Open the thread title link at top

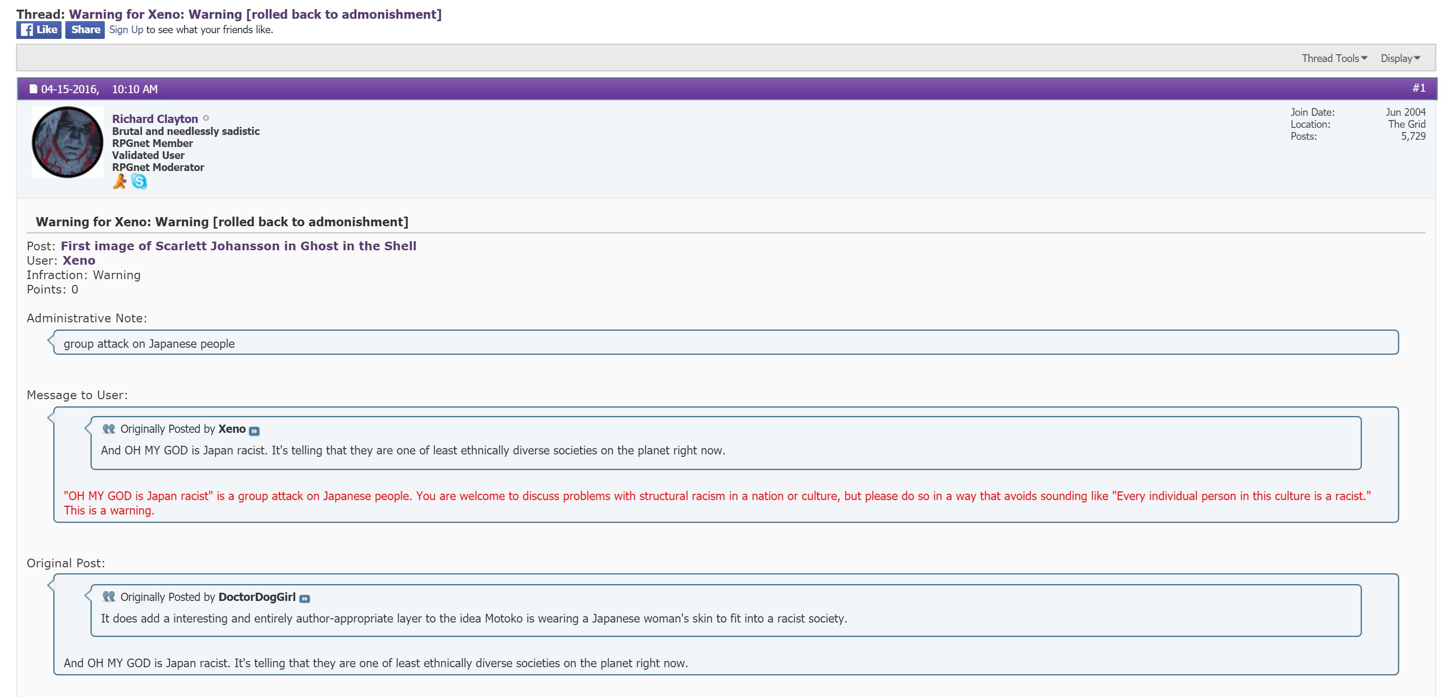point(255,14)
